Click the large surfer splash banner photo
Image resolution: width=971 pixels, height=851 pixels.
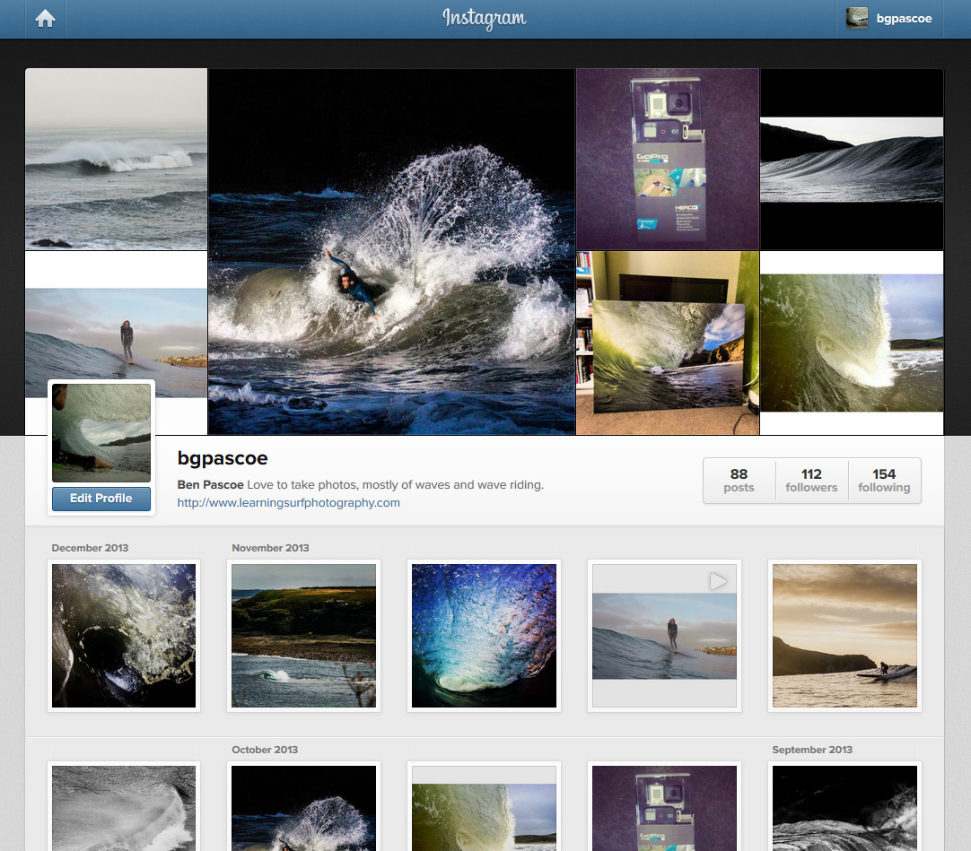click(391, 251)
